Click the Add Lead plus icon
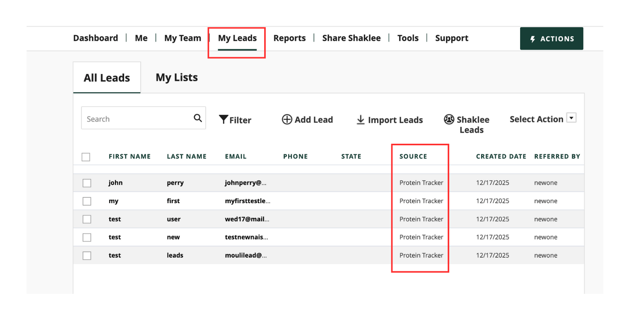 pyautogui.click(x=287, y=119)
